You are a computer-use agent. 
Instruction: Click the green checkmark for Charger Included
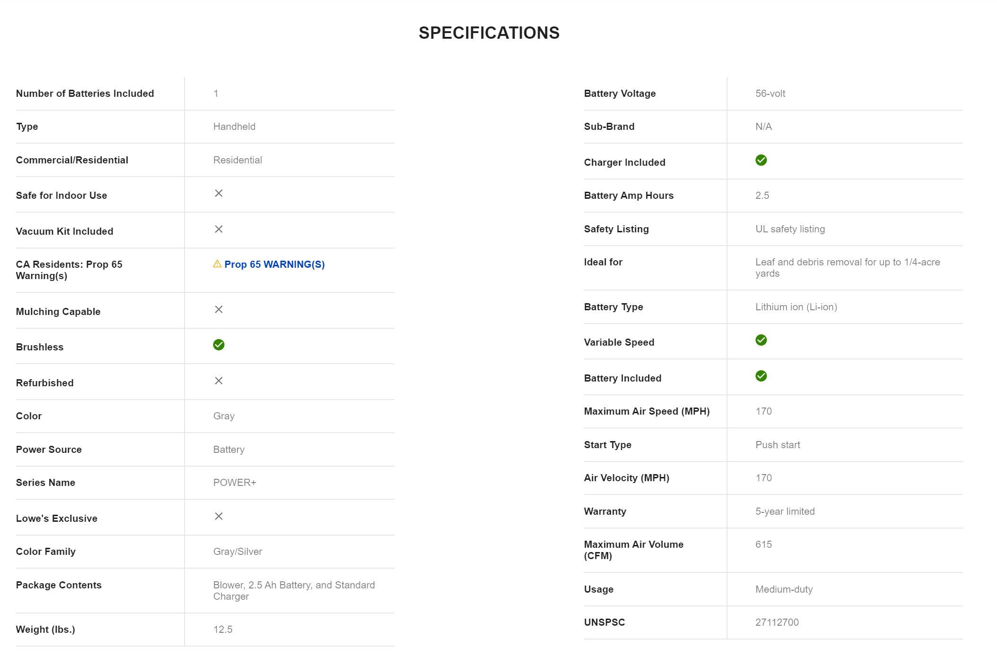761,160
